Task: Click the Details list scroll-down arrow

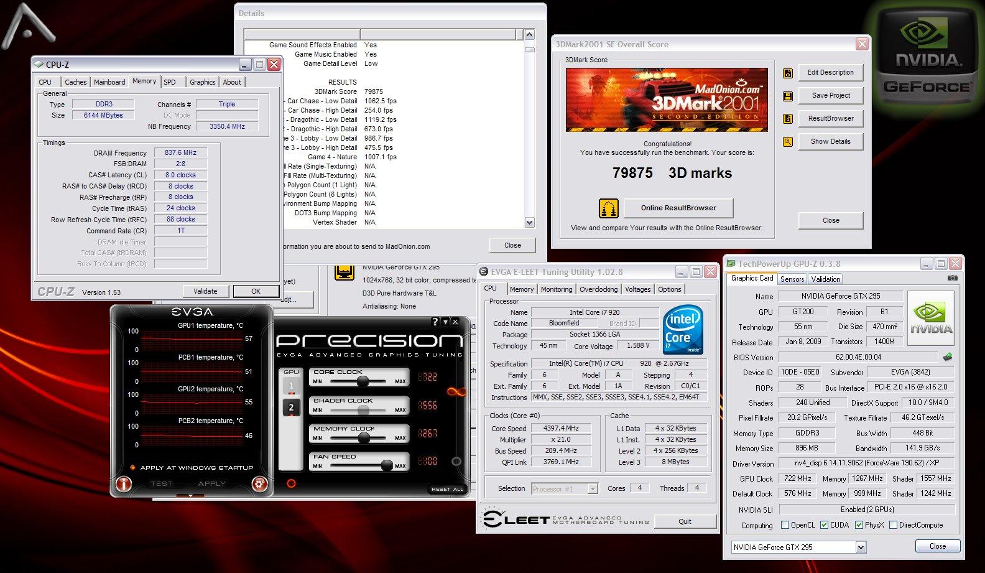Action: (x=529, y=222)
